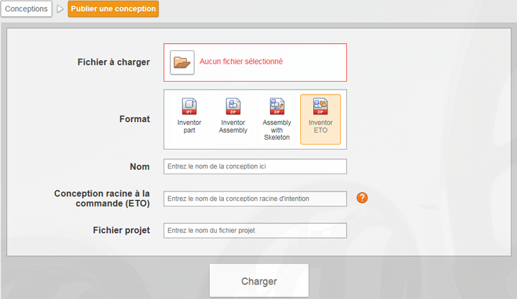Focus the Conception racine ETO input field

pos(255,199)
